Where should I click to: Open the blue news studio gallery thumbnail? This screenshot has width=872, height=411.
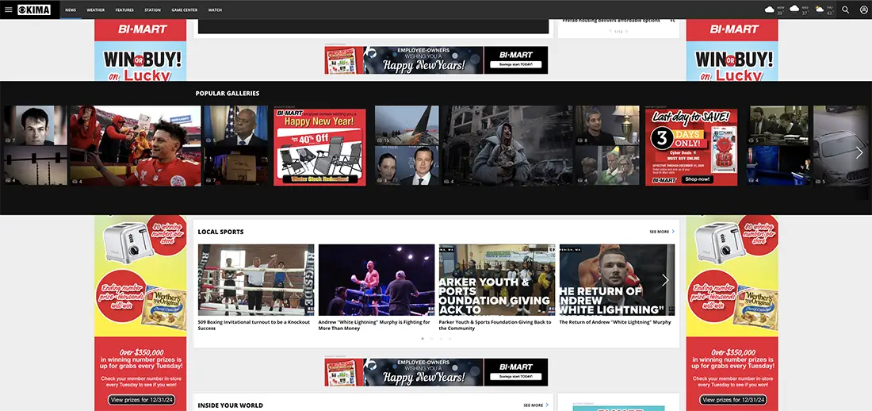(x=778, y=166)
